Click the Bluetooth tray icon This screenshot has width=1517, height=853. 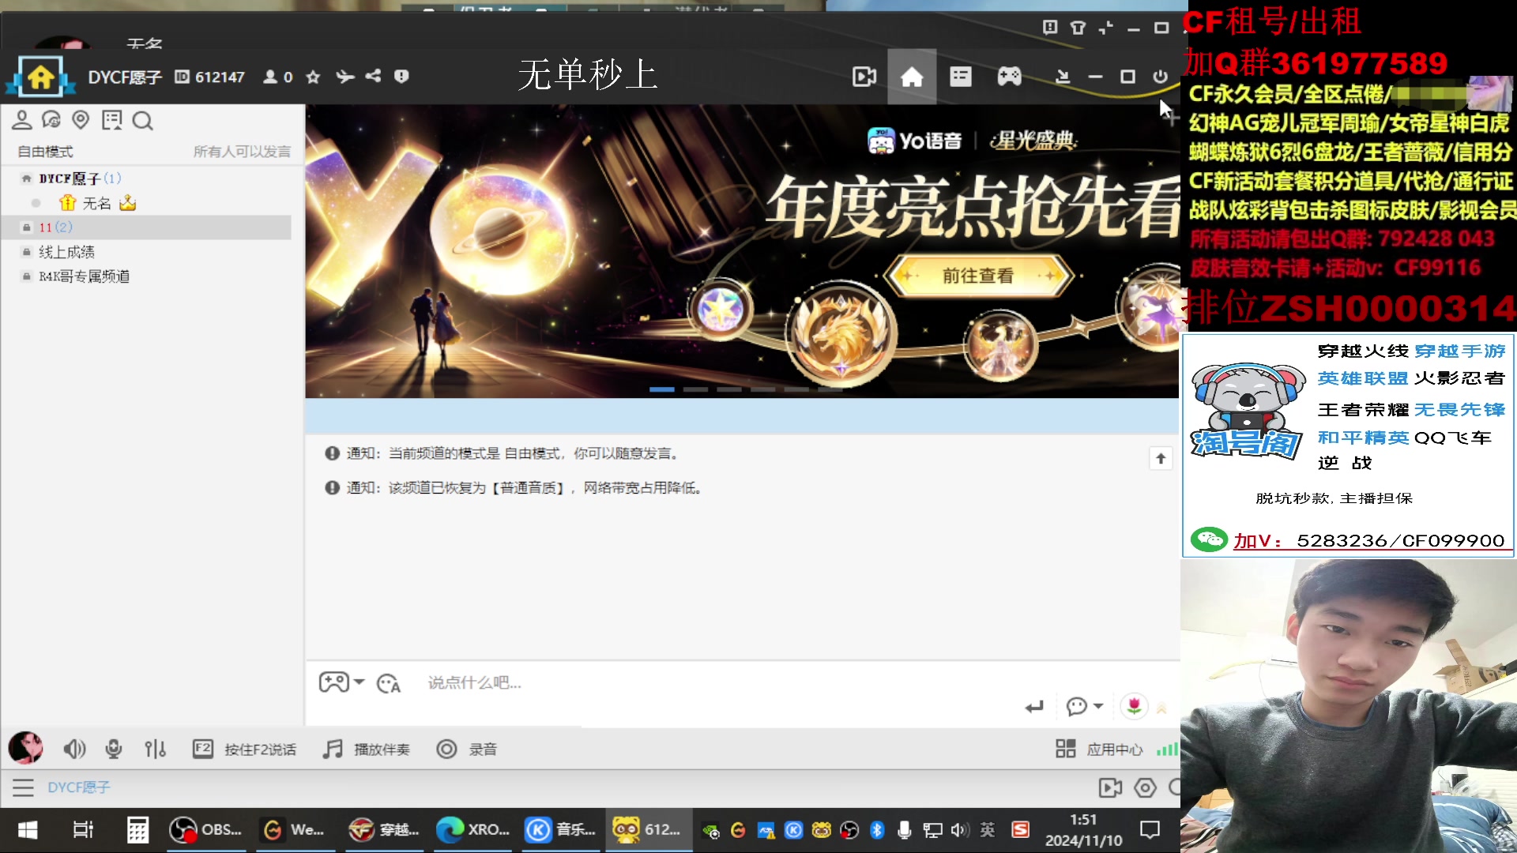click(876, 830)
